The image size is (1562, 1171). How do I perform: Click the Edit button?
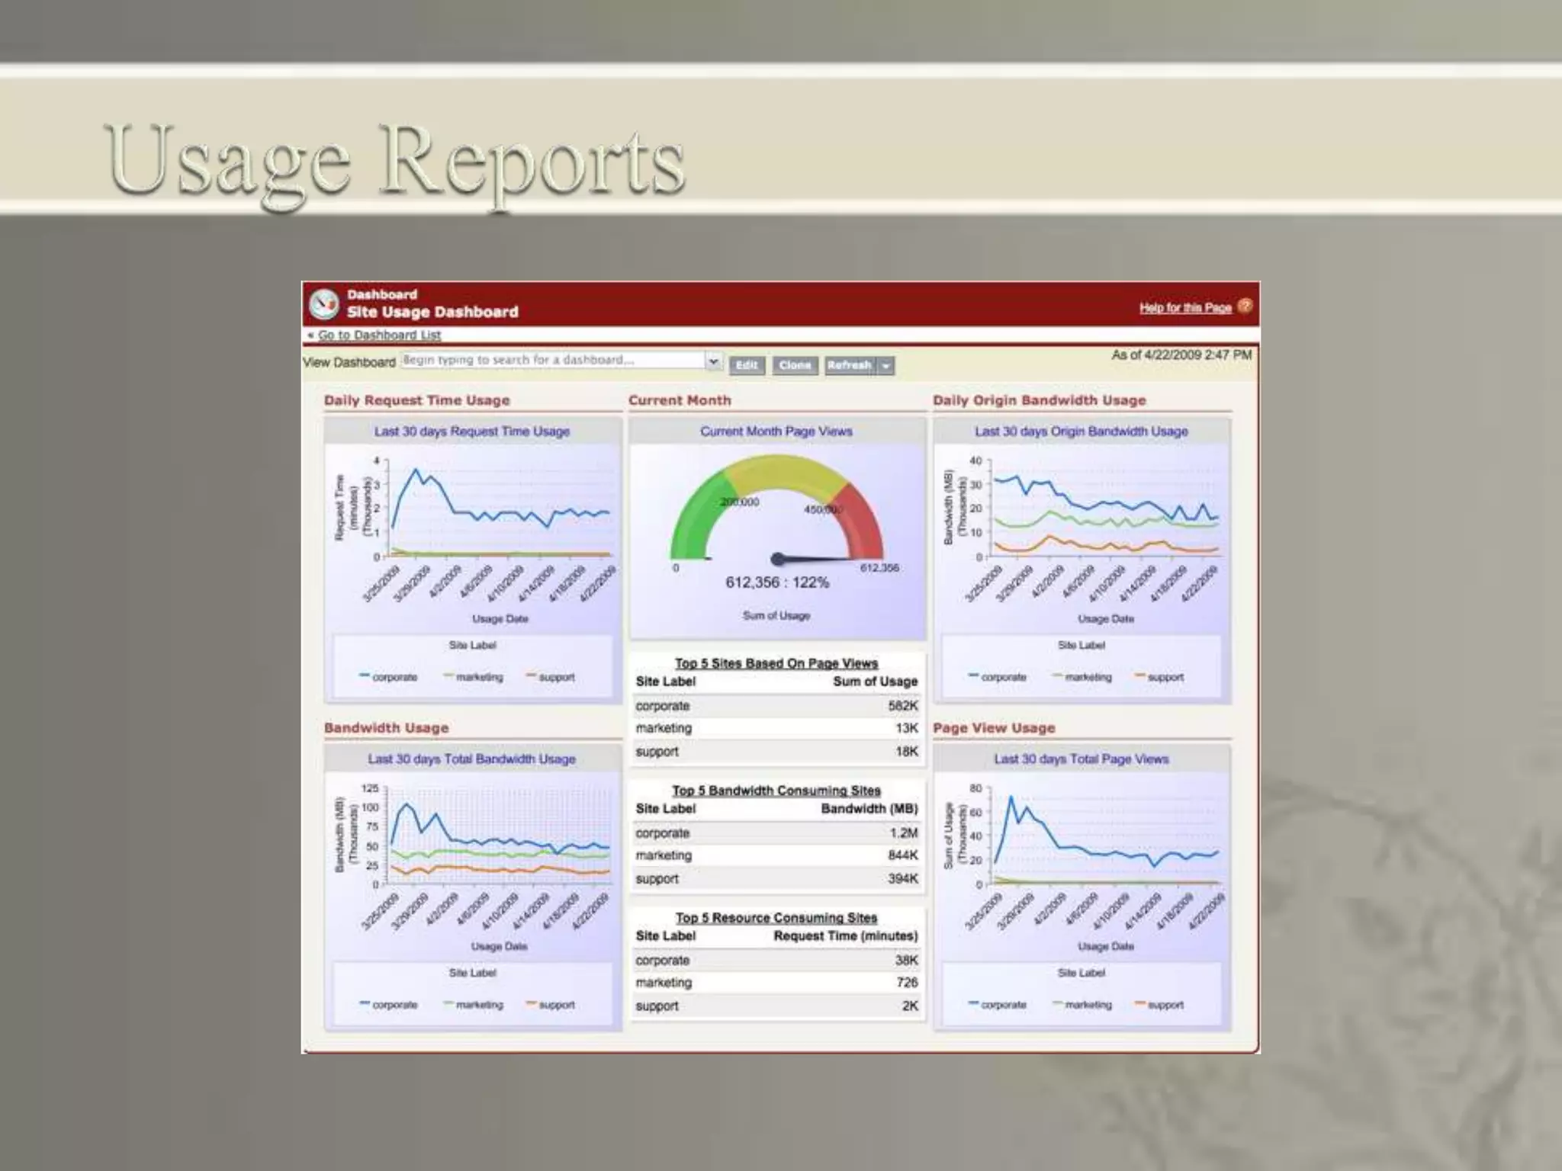click(747, 365)
